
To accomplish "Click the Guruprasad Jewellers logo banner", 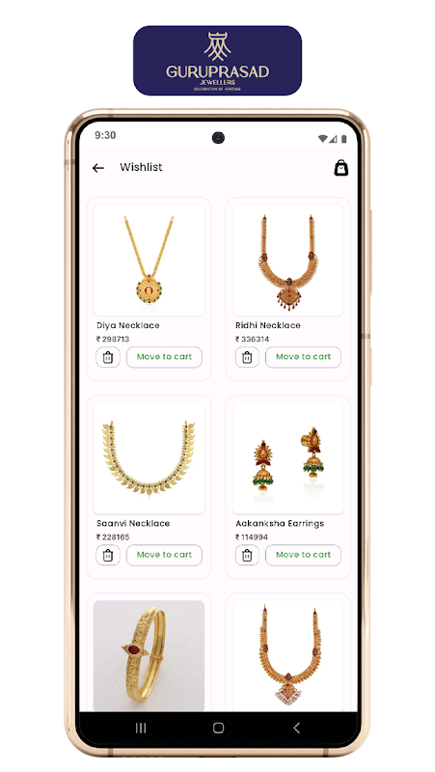I will click(x=218, y=61).
